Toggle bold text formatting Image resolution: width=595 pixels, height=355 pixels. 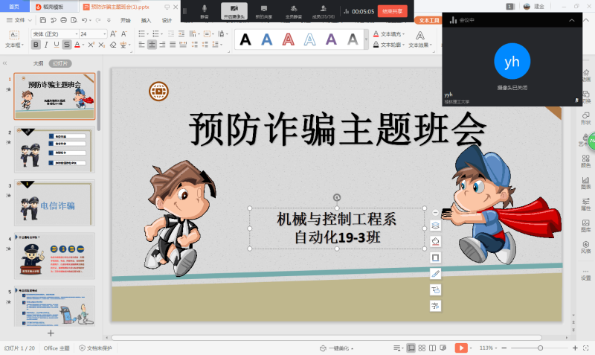pos(36,45)
